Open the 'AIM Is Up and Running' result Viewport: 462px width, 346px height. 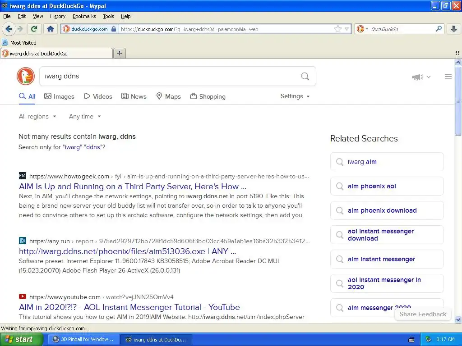coord(133,187)
